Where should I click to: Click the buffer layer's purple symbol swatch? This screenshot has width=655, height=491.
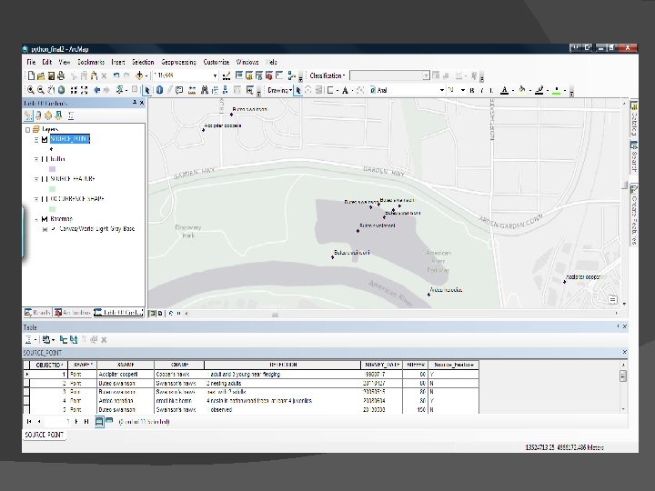[52, 169]
